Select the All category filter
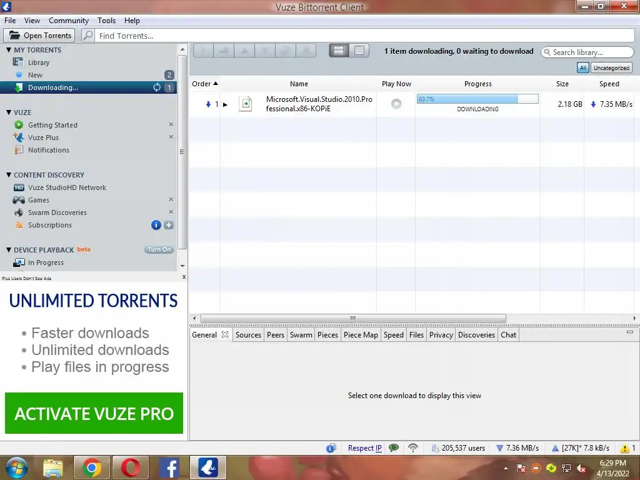 point(583,67)
